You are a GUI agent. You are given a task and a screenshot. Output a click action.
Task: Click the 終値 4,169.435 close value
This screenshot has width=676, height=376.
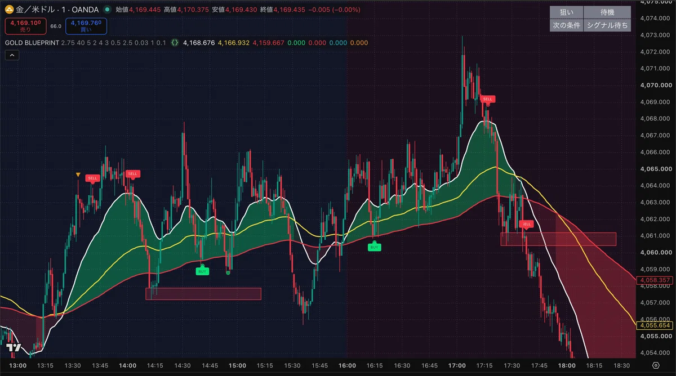point(283,10)
